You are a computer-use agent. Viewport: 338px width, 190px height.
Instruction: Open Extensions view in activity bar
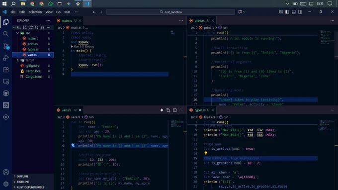pos(6,70)
